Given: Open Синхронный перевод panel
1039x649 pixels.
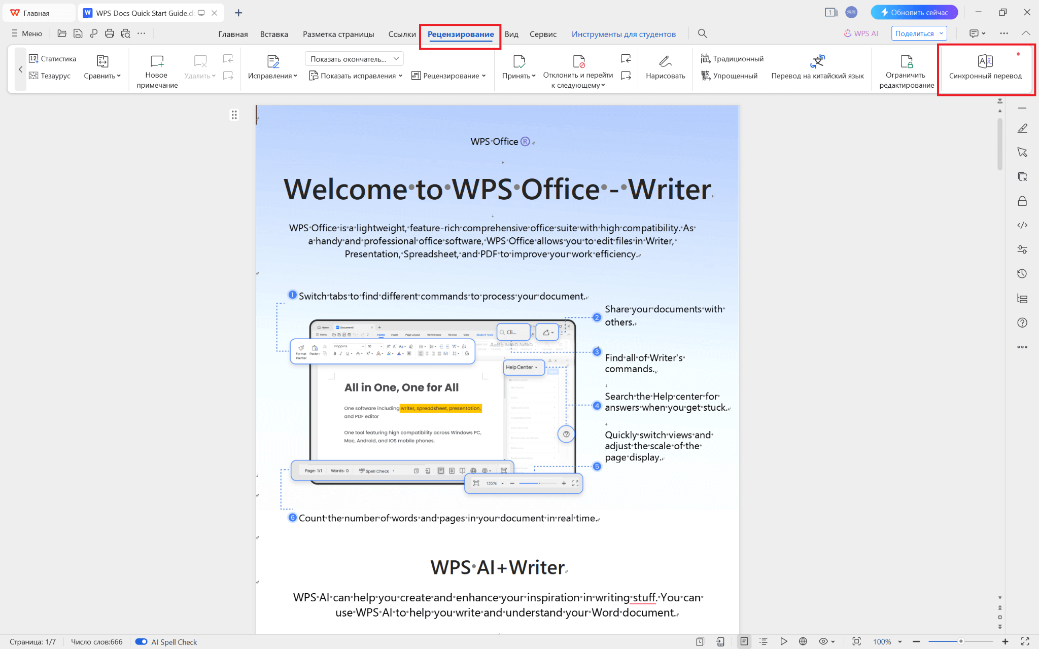Looking at the screenshot, I should point(985,68).
